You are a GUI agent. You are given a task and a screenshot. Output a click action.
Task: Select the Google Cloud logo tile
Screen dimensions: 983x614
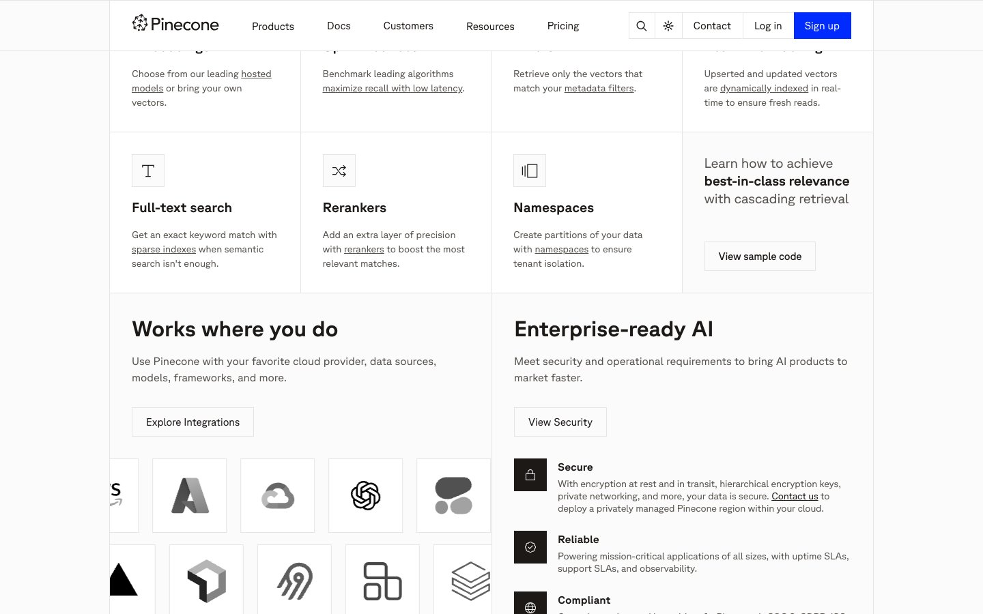click(x=277, y=495)
